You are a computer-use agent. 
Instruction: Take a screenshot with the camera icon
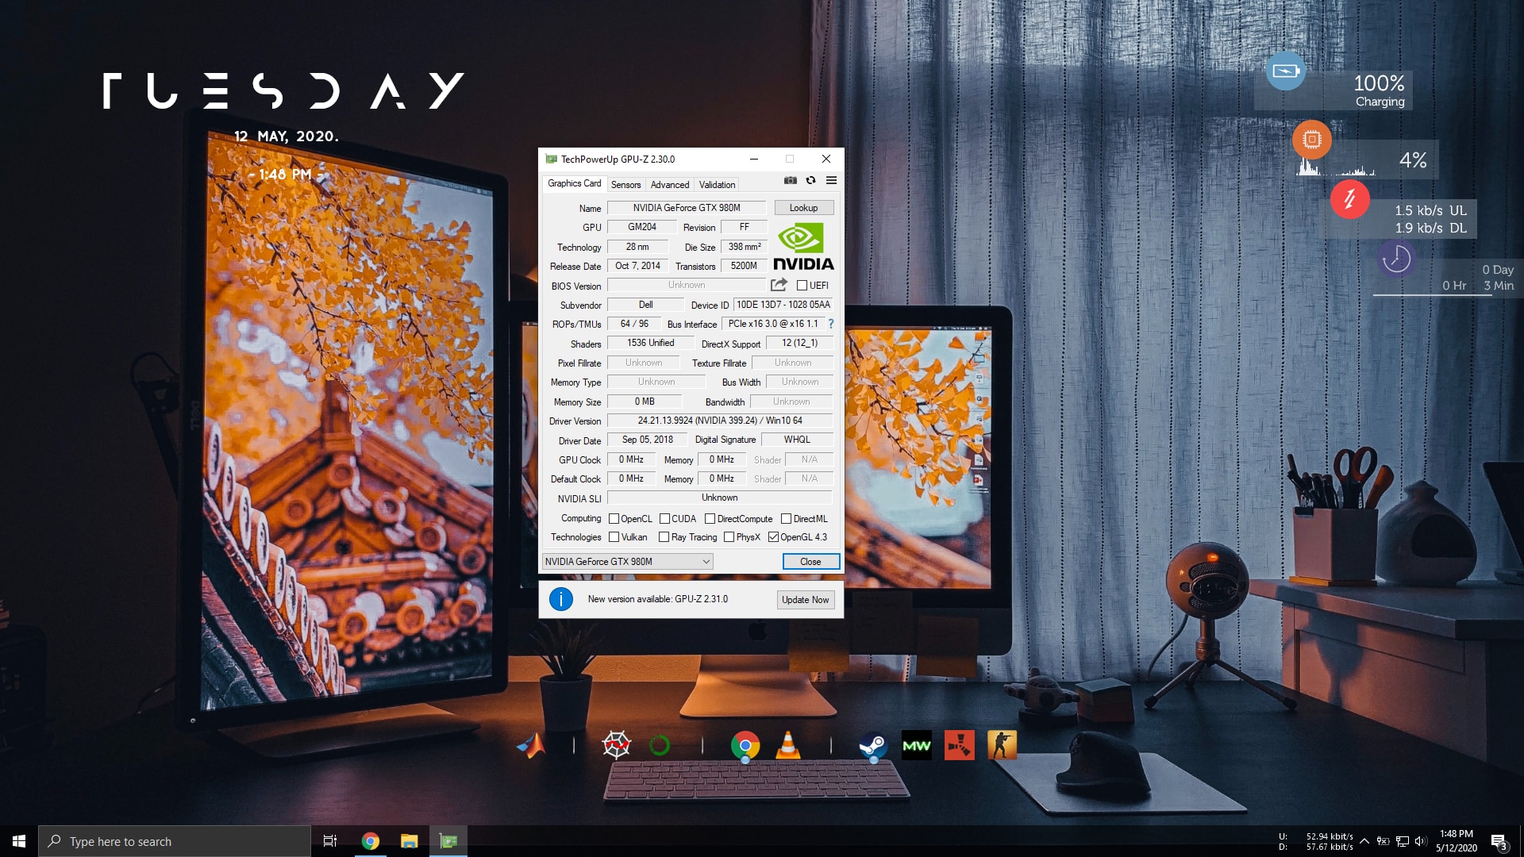pyautogui.click(x=791, y=180)
